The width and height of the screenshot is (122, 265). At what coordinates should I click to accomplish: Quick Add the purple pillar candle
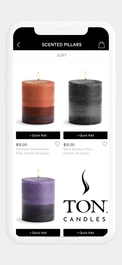click(x=38, y=233)
